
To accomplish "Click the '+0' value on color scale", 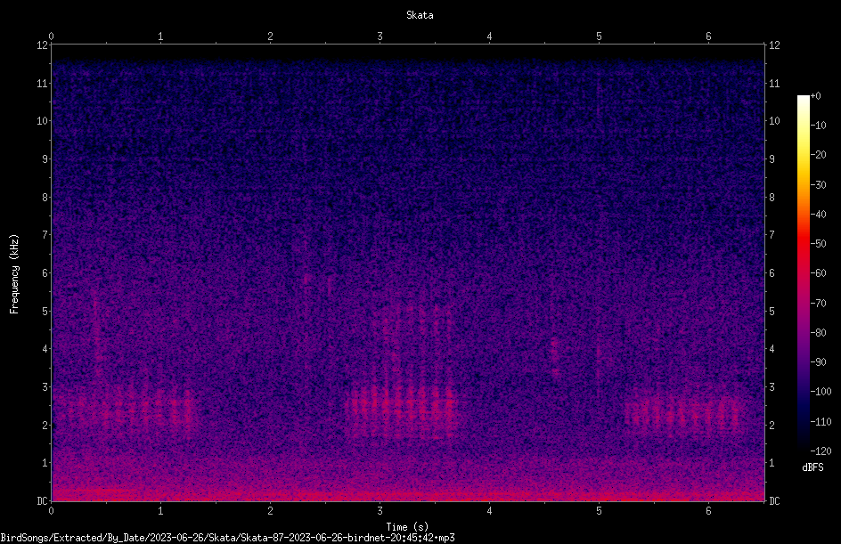I will (815, 96).
